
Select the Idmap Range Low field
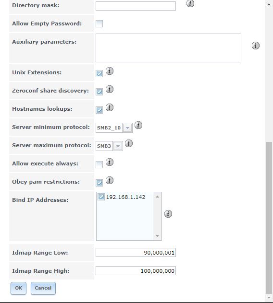pyautogui.click(x=136, y=253)
